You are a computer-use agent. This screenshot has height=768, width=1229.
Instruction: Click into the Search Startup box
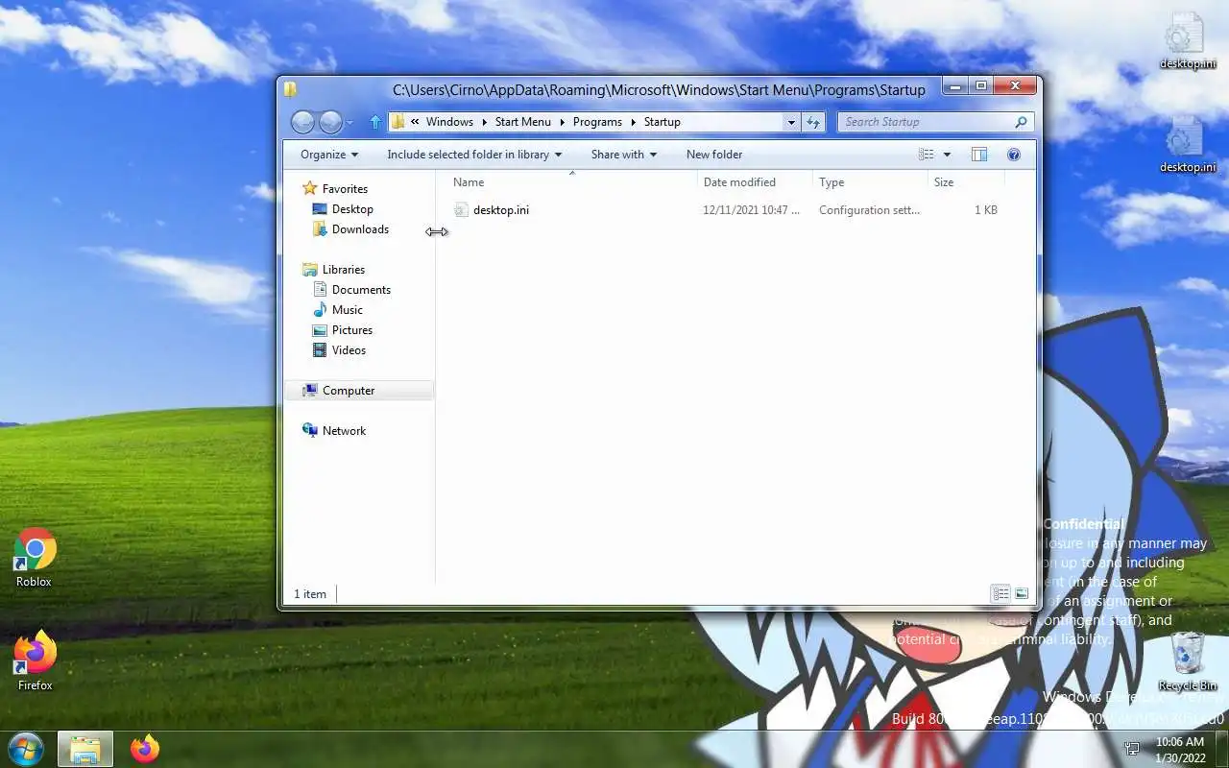[927, 122]
